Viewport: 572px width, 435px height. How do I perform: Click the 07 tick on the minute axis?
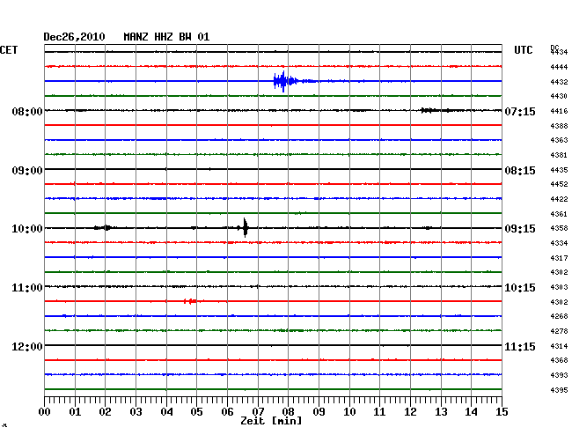[258, 411]
